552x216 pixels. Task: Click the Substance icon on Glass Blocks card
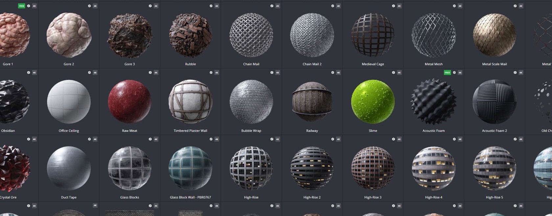click(x=150, y=139)
